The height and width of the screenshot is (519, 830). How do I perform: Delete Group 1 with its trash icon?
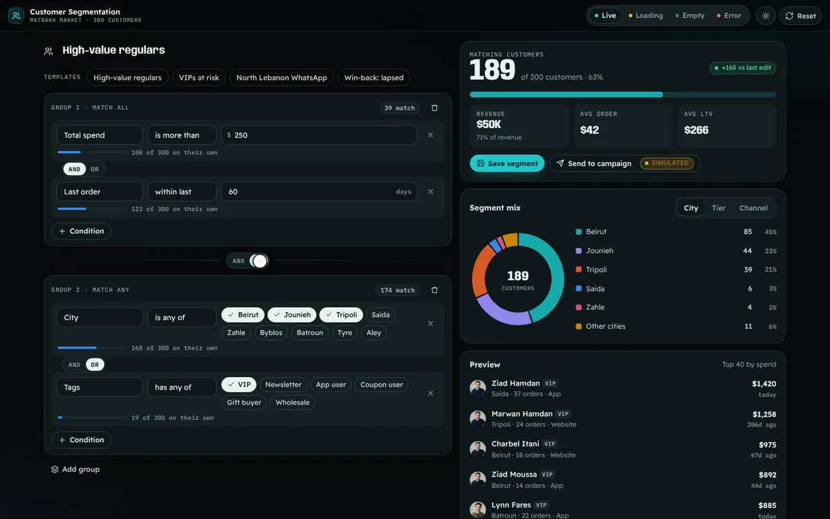coord(434,108)
